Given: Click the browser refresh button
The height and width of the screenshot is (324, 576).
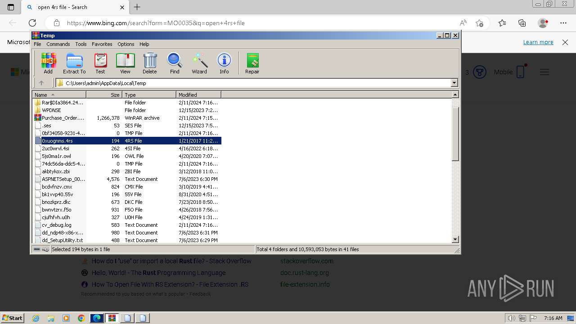Looking at the screenshot, I should pos(32,23).
